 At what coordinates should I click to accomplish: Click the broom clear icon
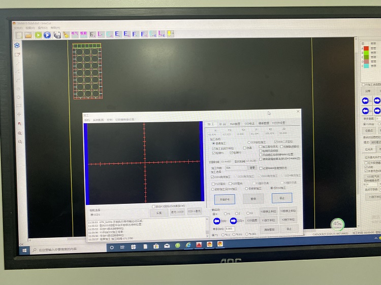[x=66, y=34]
